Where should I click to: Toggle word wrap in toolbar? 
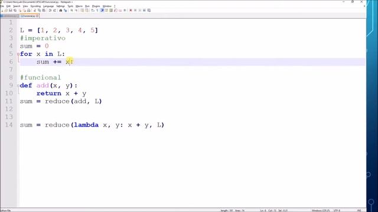point(93,11)
